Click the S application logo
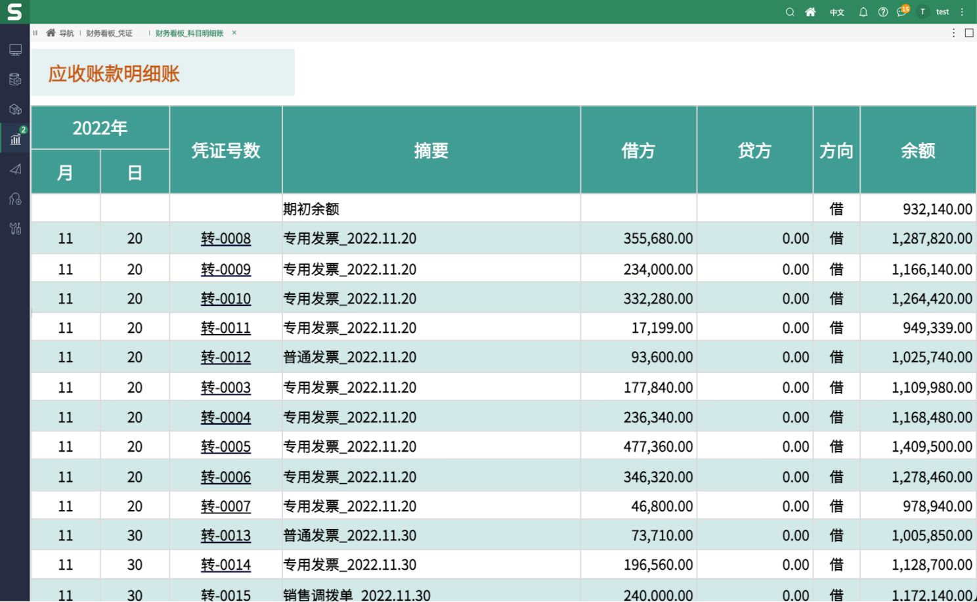 pyautogui.click(x=14, y=12)
